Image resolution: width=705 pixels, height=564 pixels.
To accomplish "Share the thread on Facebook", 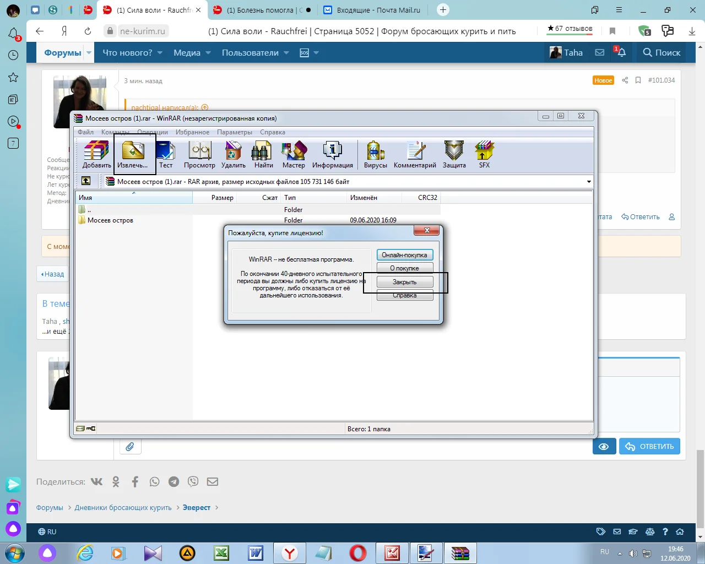I will coord(135,481).
